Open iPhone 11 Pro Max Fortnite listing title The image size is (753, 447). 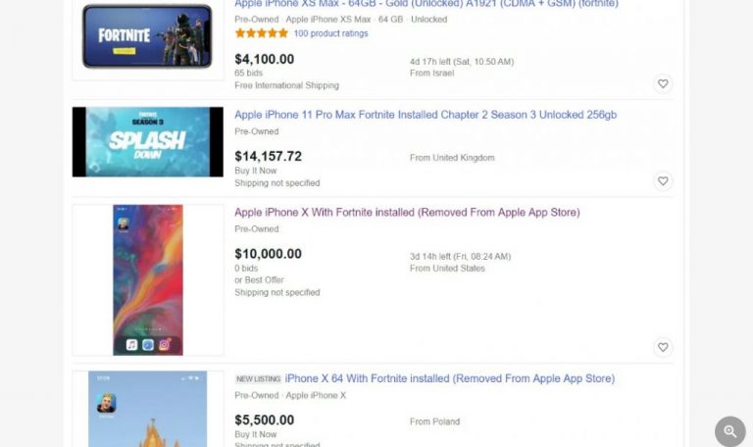[x=426, y=115]
